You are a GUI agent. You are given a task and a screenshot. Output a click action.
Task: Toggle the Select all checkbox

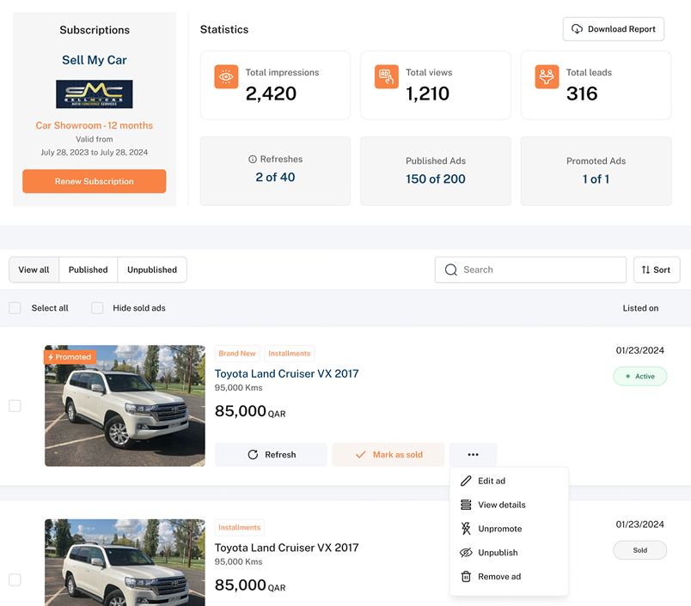[x=15, y=308]
